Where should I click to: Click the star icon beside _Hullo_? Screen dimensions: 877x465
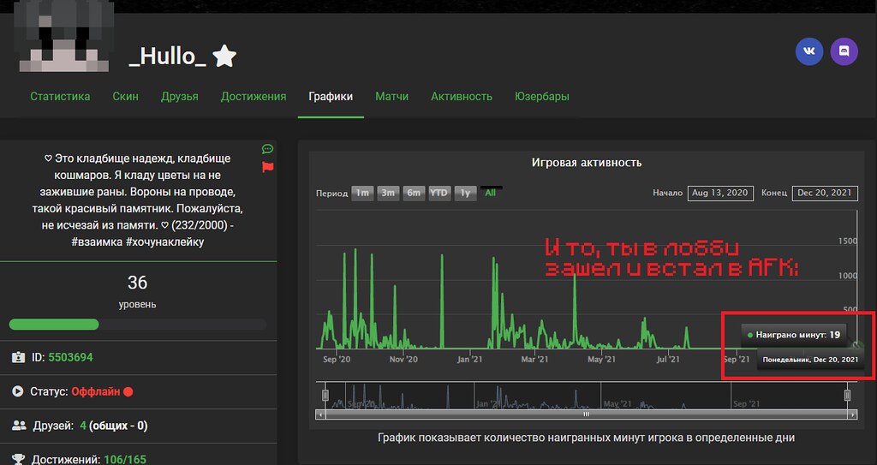tap(224, 57)
